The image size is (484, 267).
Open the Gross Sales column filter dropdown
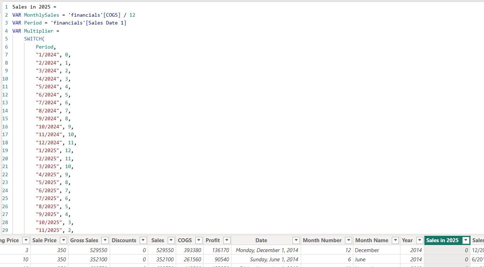point(105,240)
